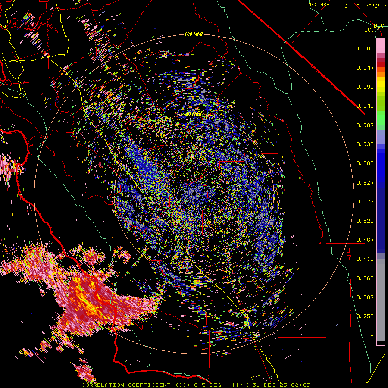Click the 0.253 value on the color scale
Screen dimensions: 388x388
pos(365,316)
